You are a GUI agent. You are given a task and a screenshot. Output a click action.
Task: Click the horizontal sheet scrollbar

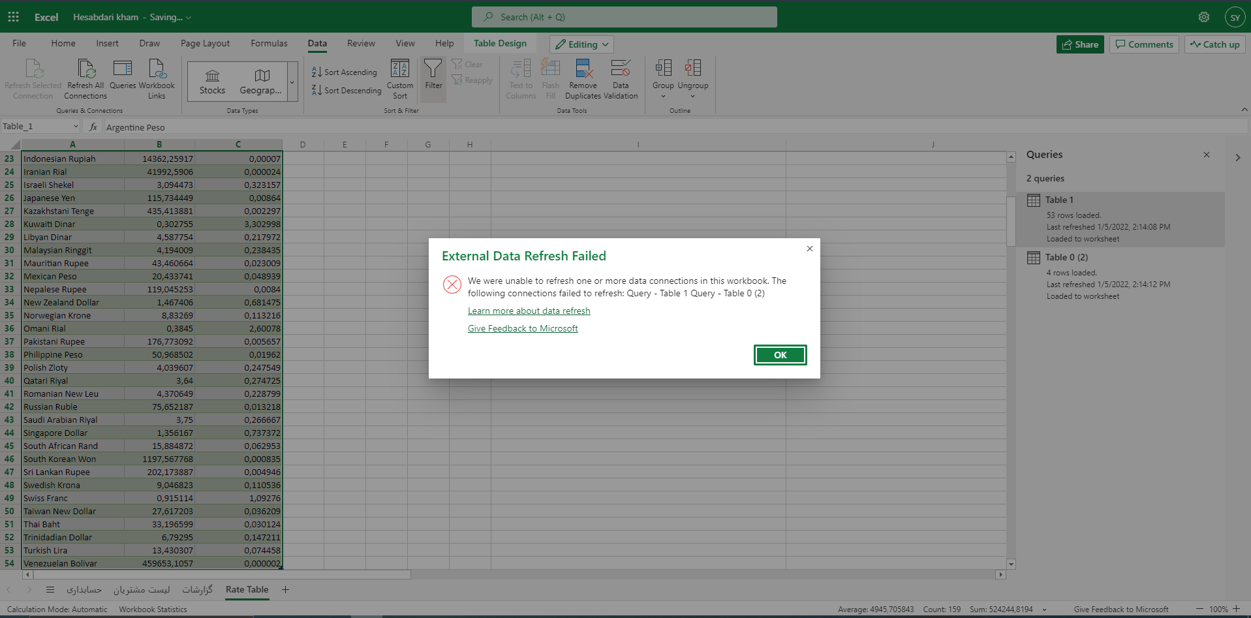[x=222, y=575]
